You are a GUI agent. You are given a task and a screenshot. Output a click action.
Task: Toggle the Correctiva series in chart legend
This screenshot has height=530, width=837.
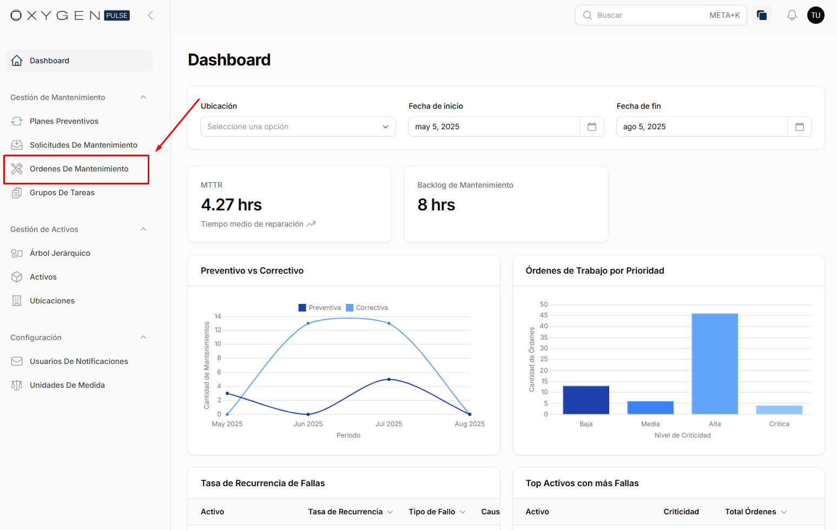click(367, 308)
